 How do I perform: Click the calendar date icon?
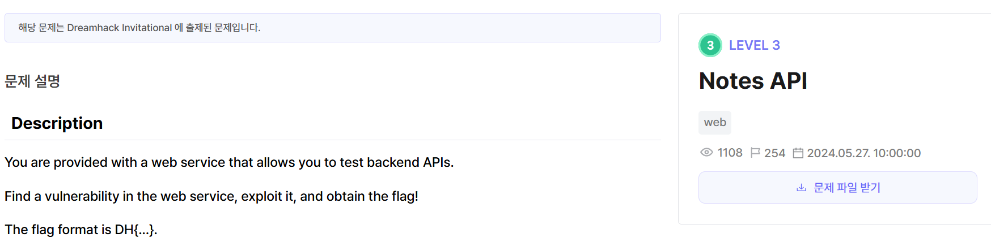798,153
